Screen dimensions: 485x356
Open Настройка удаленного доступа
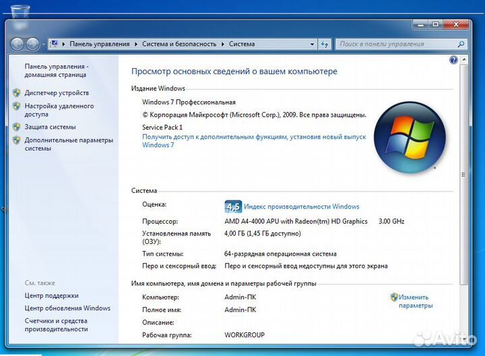click(x=59, y=110)
